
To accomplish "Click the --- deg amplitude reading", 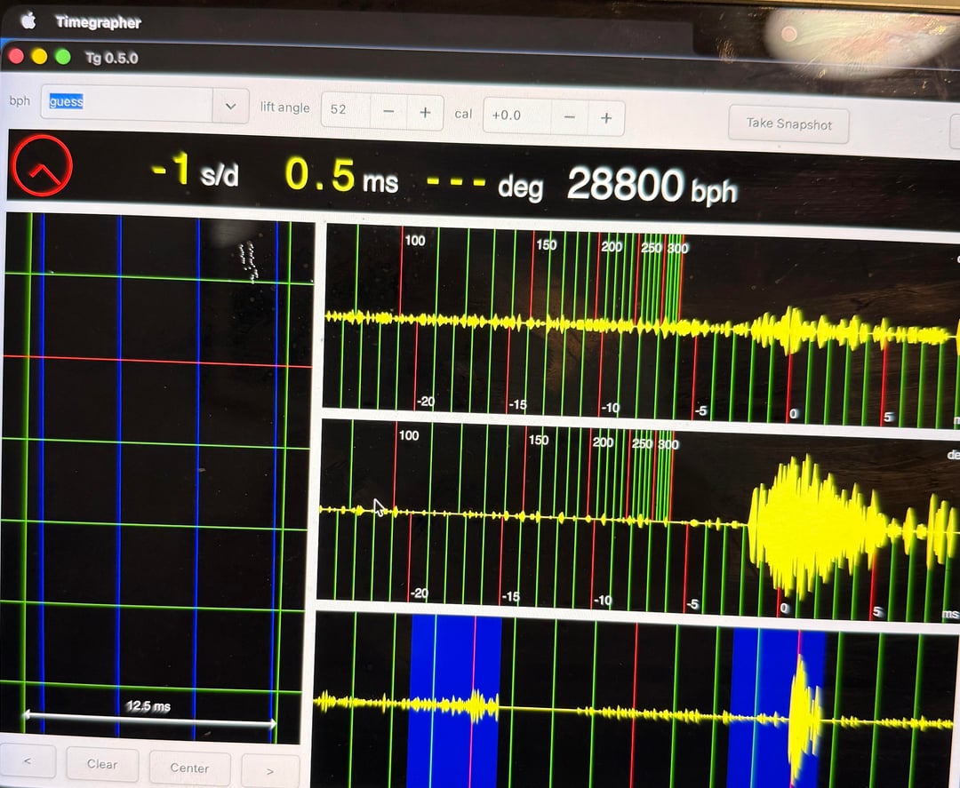I will [484, 184].
